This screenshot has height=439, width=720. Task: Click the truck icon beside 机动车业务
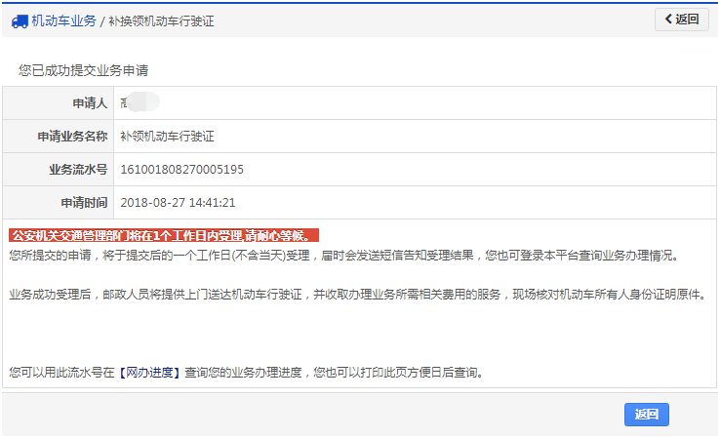pyautogui.click(x=20, y=21)
